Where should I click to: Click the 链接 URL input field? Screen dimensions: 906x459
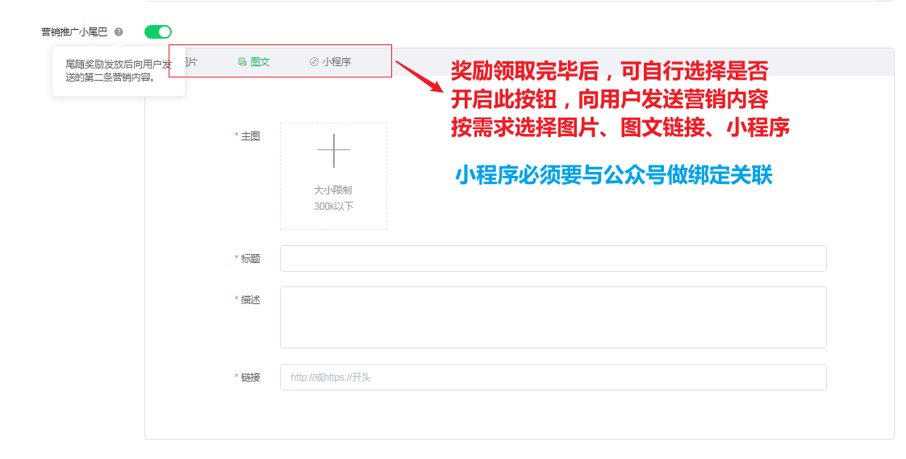click(553, 377)
